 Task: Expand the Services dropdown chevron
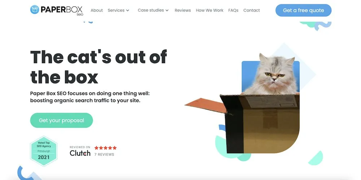coord(127,10)
